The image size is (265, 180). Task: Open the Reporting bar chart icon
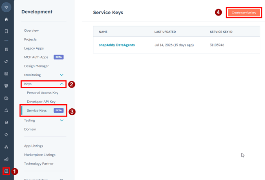(6, 159)
